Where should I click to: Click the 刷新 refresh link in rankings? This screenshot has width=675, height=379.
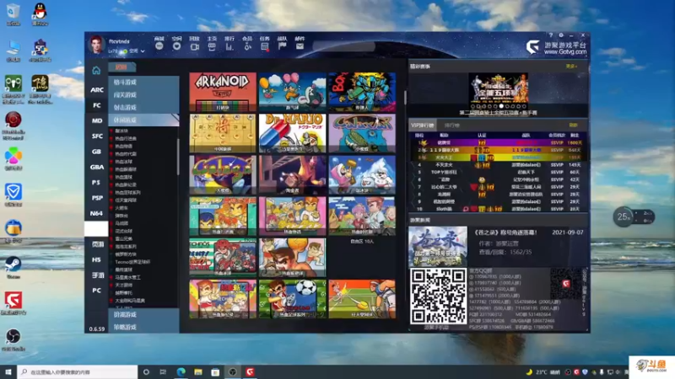(x=573, y=125)
